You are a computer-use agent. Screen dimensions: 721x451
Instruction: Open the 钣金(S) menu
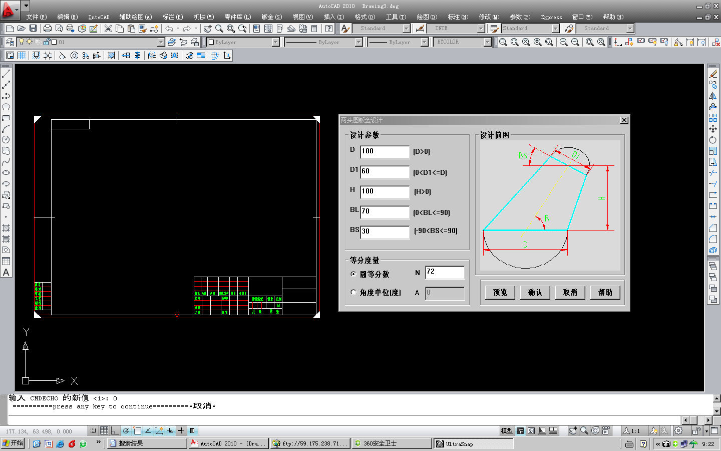tap(272, 17)
